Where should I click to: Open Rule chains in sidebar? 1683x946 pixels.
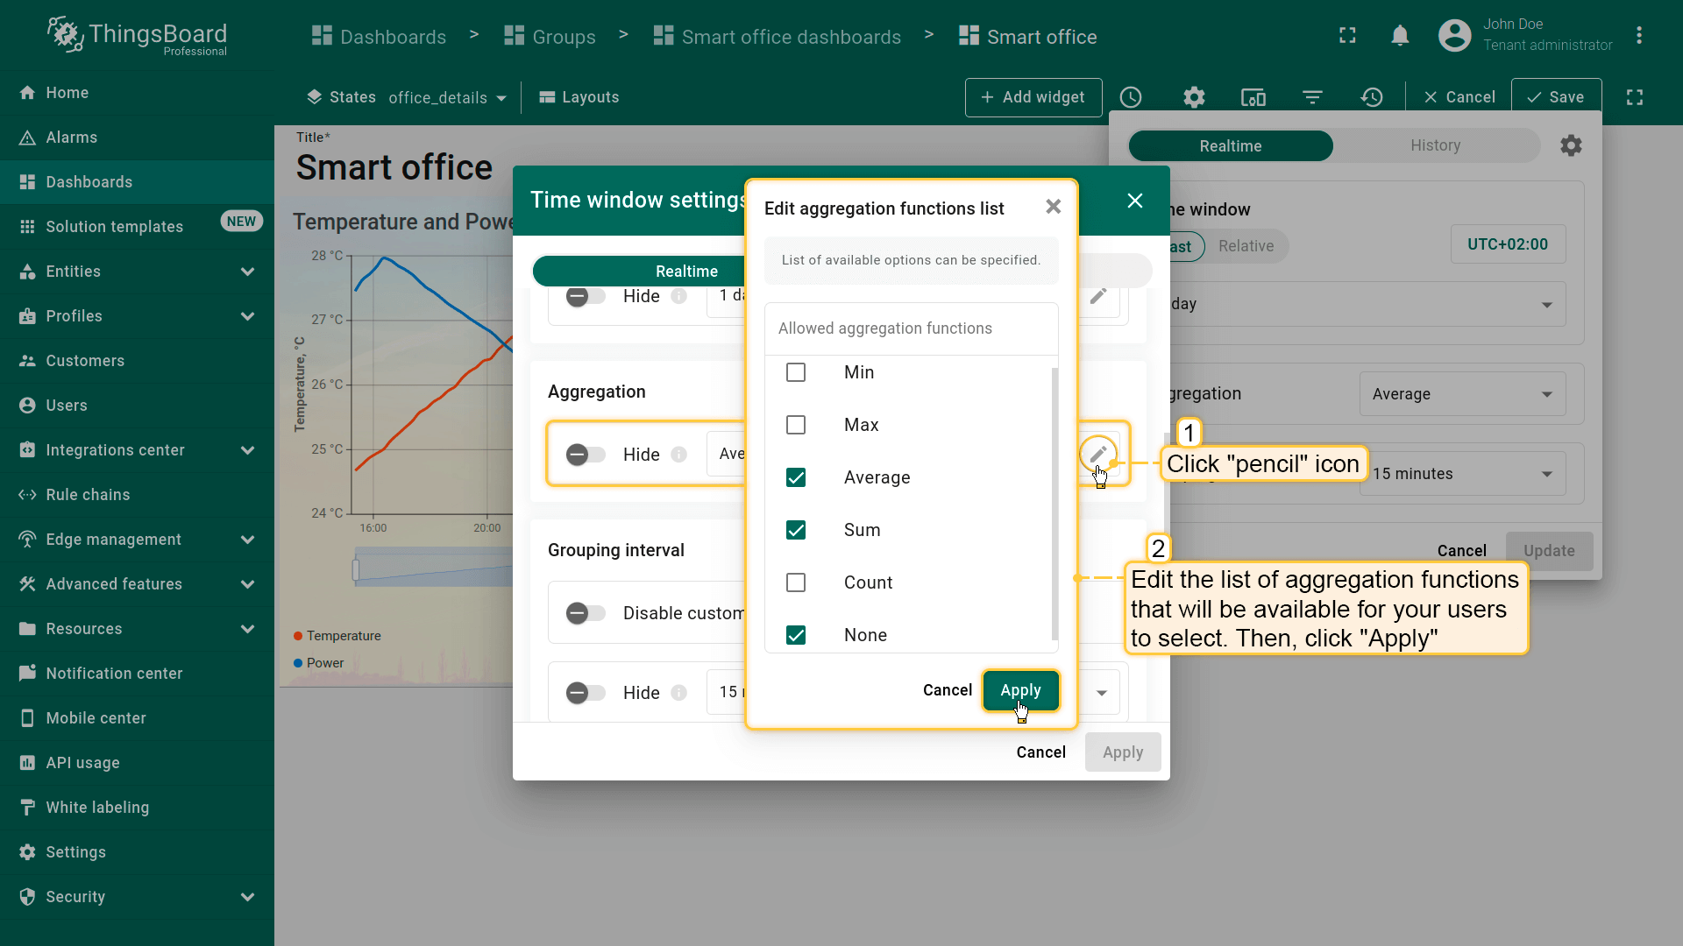88,495
